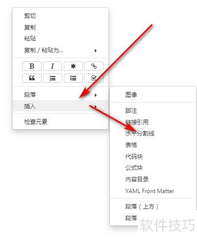Create an unordered bullet list
Viewport: 197px width, 240px height.
(x=73, y=78)
